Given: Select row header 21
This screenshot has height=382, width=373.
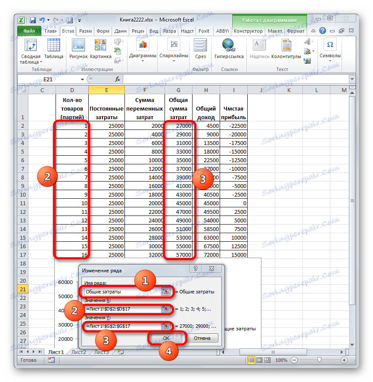Looking at the screenshot, I should [x=23, y=289].
